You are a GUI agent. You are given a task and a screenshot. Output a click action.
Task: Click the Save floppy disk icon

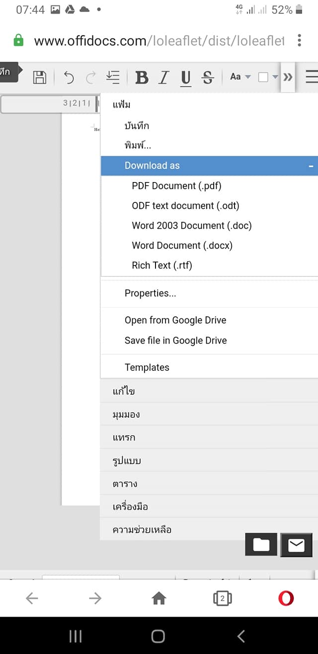pyautogui.click(x=40, y=77)
